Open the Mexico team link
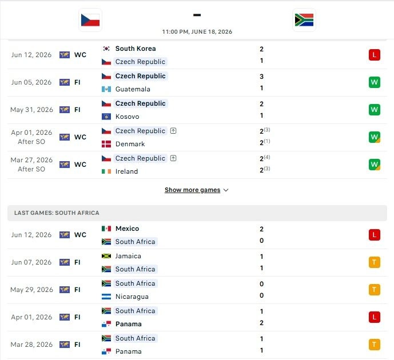 [127, 229]
